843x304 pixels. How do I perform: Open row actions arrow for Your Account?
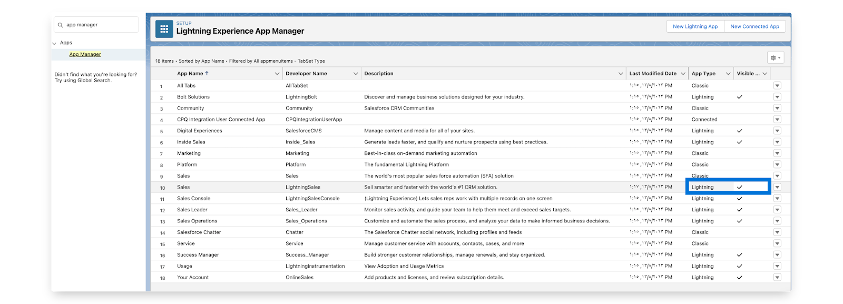pos(777,278)
